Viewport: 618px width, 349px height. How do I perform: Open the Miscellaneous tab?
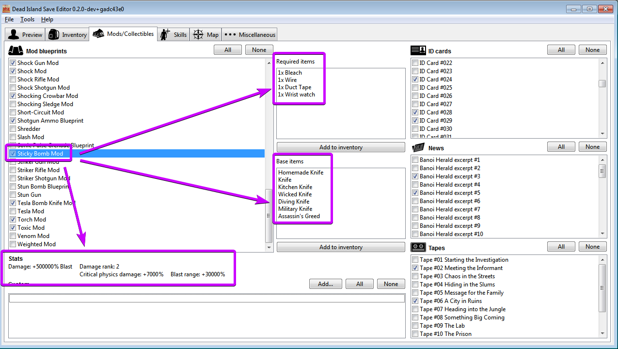[x=249, y=34]
